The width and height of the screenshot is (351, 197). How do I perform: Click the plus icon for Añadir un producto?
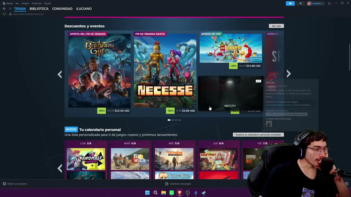click(x=4, y=184)
